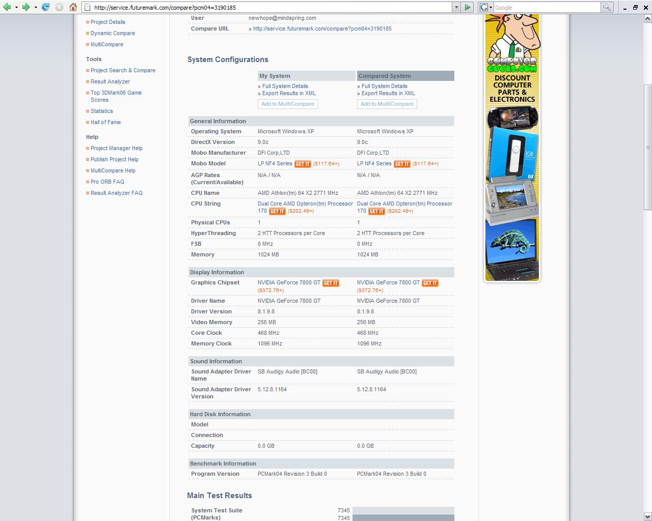Expand the address bar history dropdown
The height and width of the screenshot is (521, 652).
tap(456, 7)
